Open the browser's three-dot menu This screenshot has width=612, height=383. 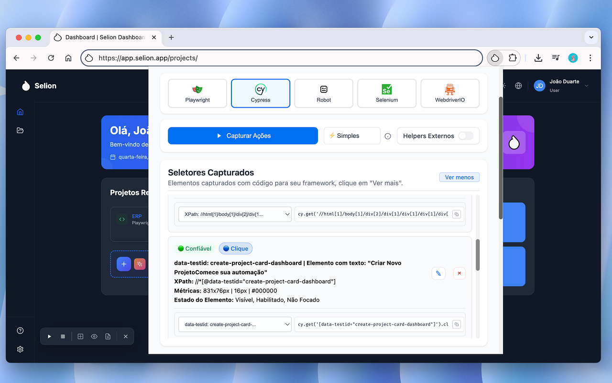pyautogui.click(x=590, y=57)
